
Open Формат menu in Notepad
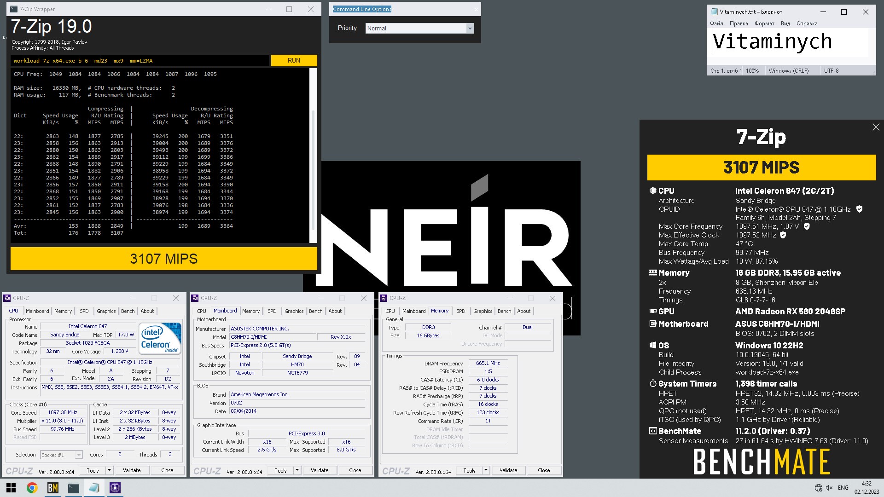[764, 23]
